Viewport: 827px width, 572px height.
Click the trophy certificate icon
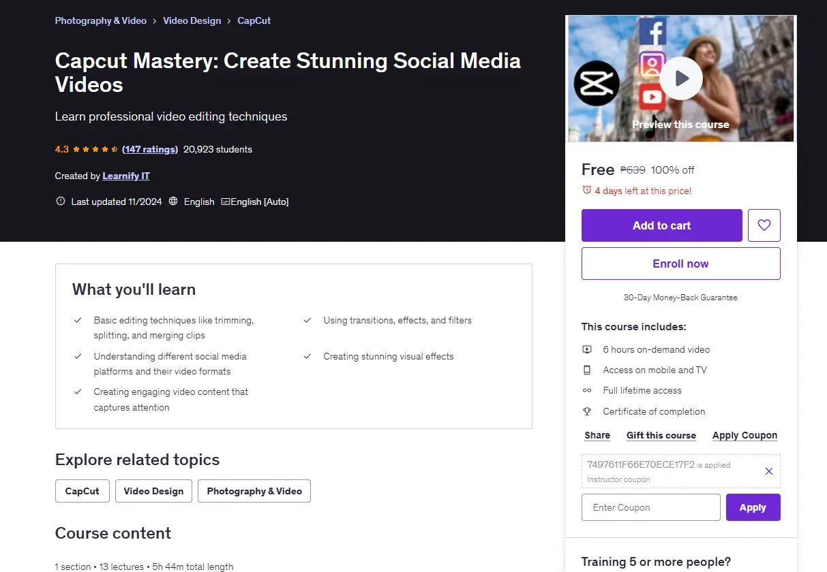pyautogui.click(x=586, y=411)
